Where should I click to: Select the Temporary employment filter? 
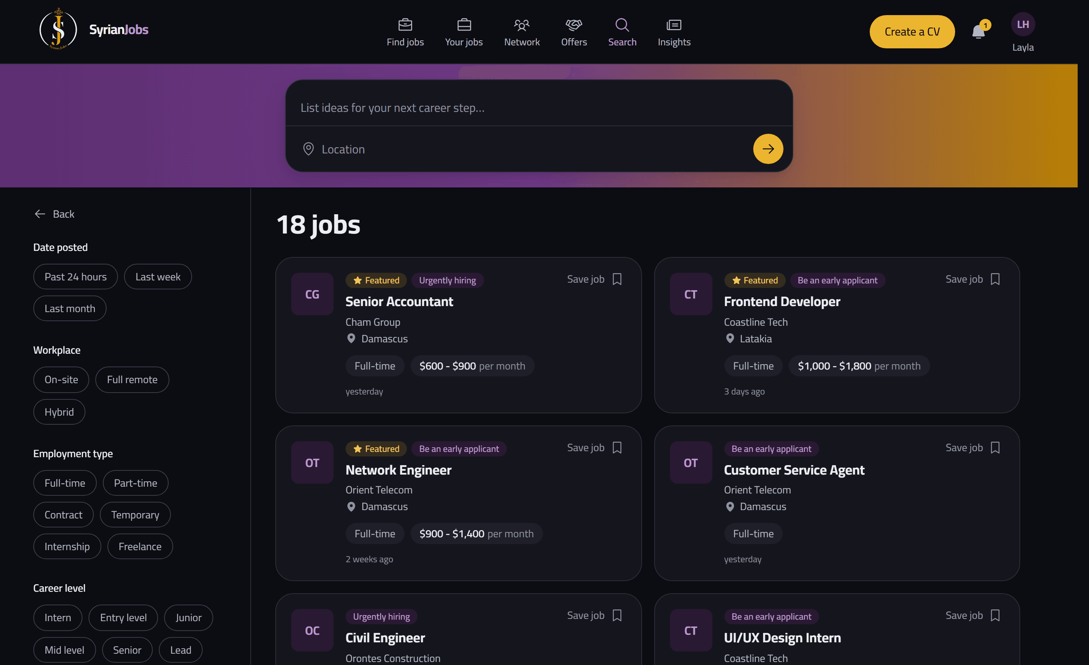pos(135,514)
